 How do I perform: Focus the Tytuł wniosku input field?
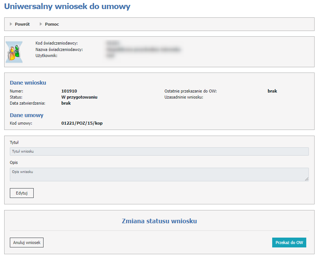(x=159, y=151)
